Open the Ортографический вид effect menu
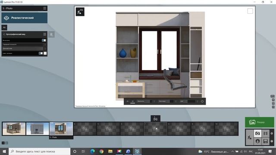276x155 pixels. point(44,34)
